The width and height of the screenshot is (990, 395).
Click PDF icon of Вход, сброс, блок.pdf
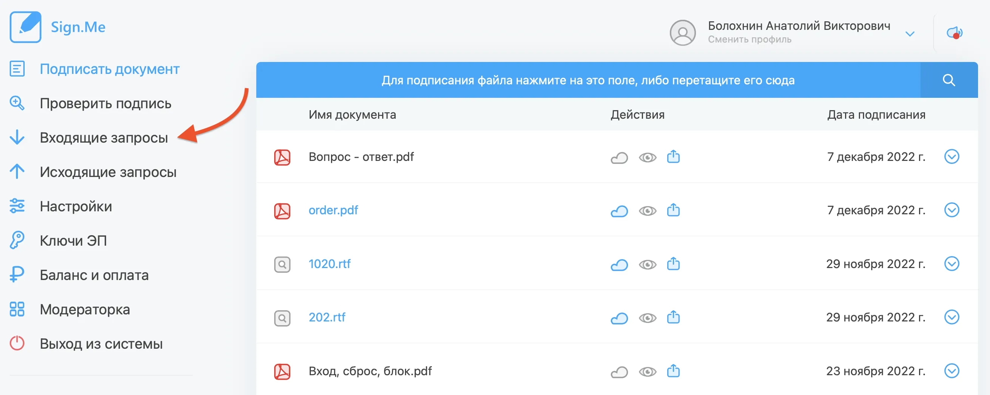click(x=282, y=372)
